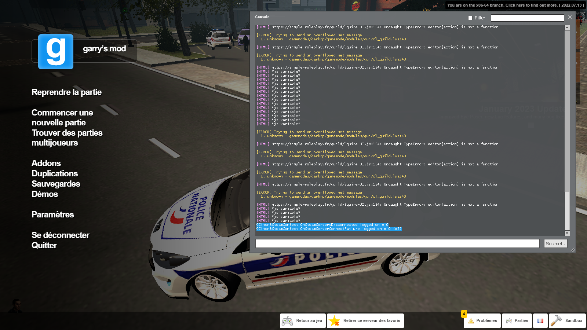
Task: Click the warning triangle Problèmes icon
Action: [x=471, y=321]
